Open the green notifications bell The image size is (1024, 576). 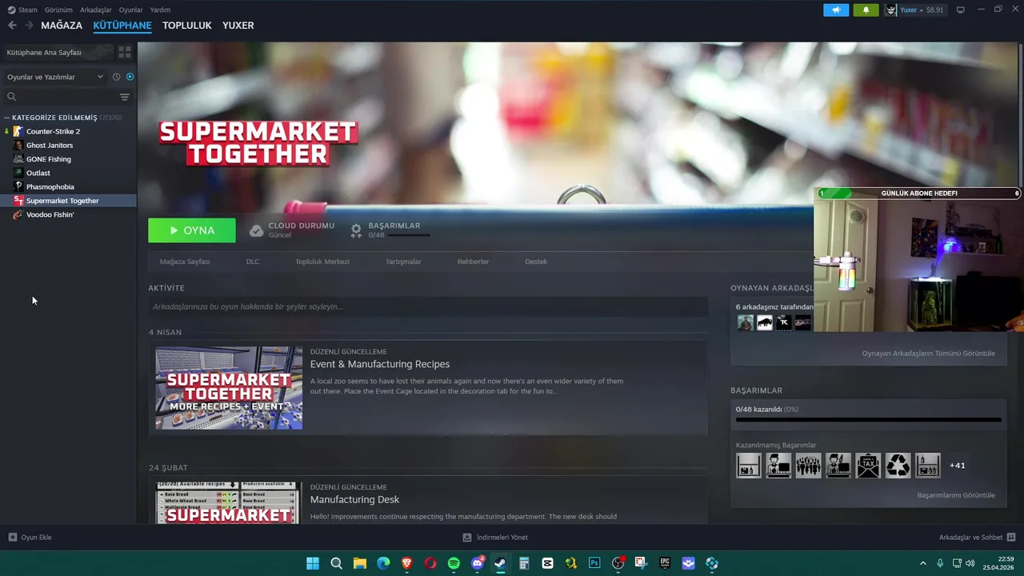(866, 10)
